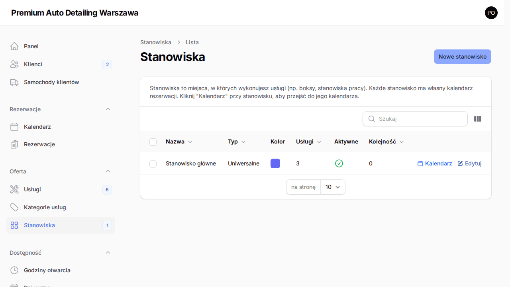This screenshot has height=287, width=510.
Task: Collapse the Rezerwacje sidebar section
Action: click(x=108, y=109)
